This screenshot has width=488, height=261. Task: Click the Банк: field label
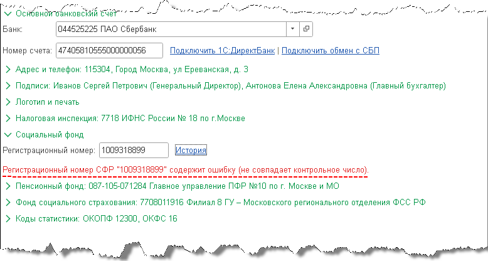point(13,29)
